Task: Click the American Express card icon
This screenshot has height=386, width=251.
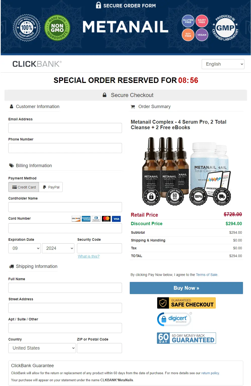Action: 86,219
